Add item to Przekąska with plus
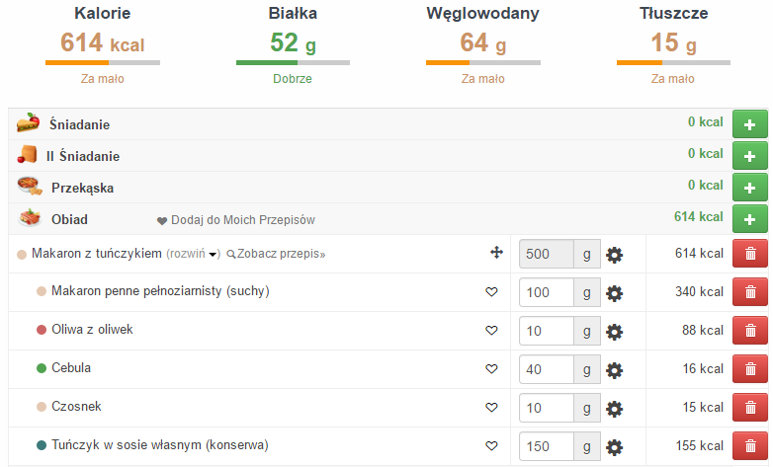This screenshot has height=467, width=773. tap(749, 188)
